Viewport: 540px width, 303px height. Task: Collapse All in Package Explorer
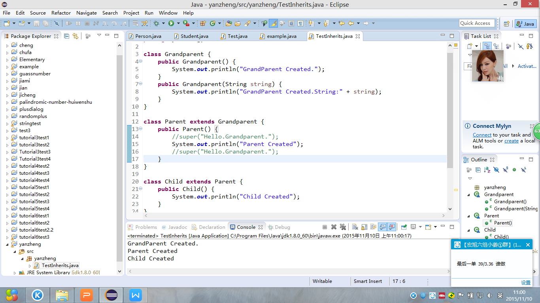66,36
